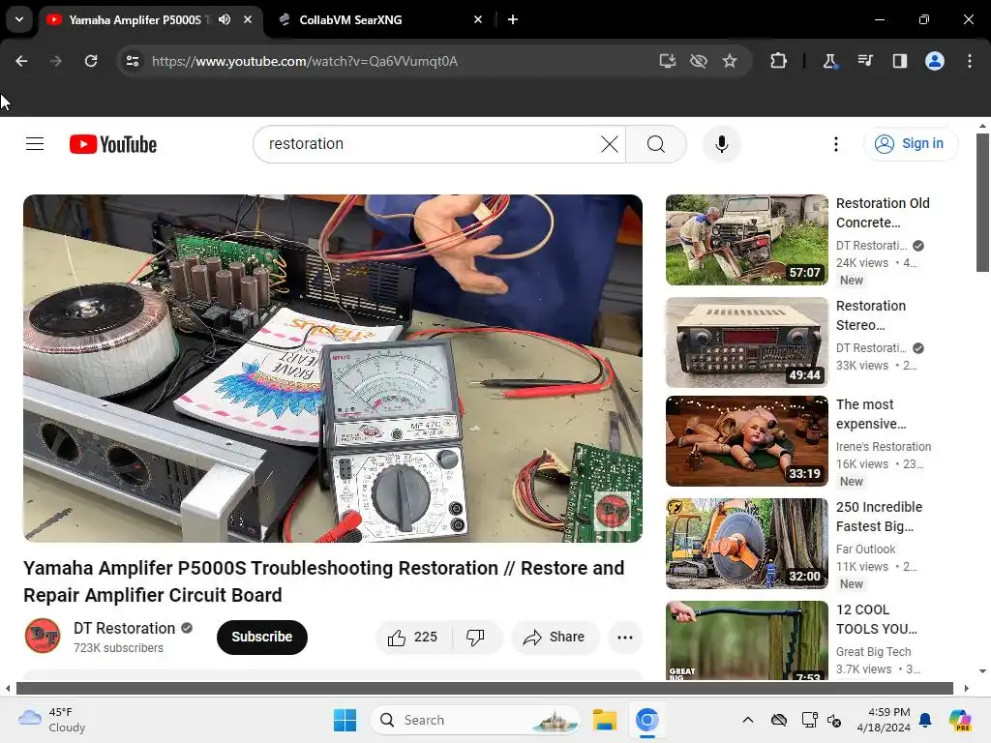Click the scroll-down arrow of vertical scrollbar

(x=982, y=671)
